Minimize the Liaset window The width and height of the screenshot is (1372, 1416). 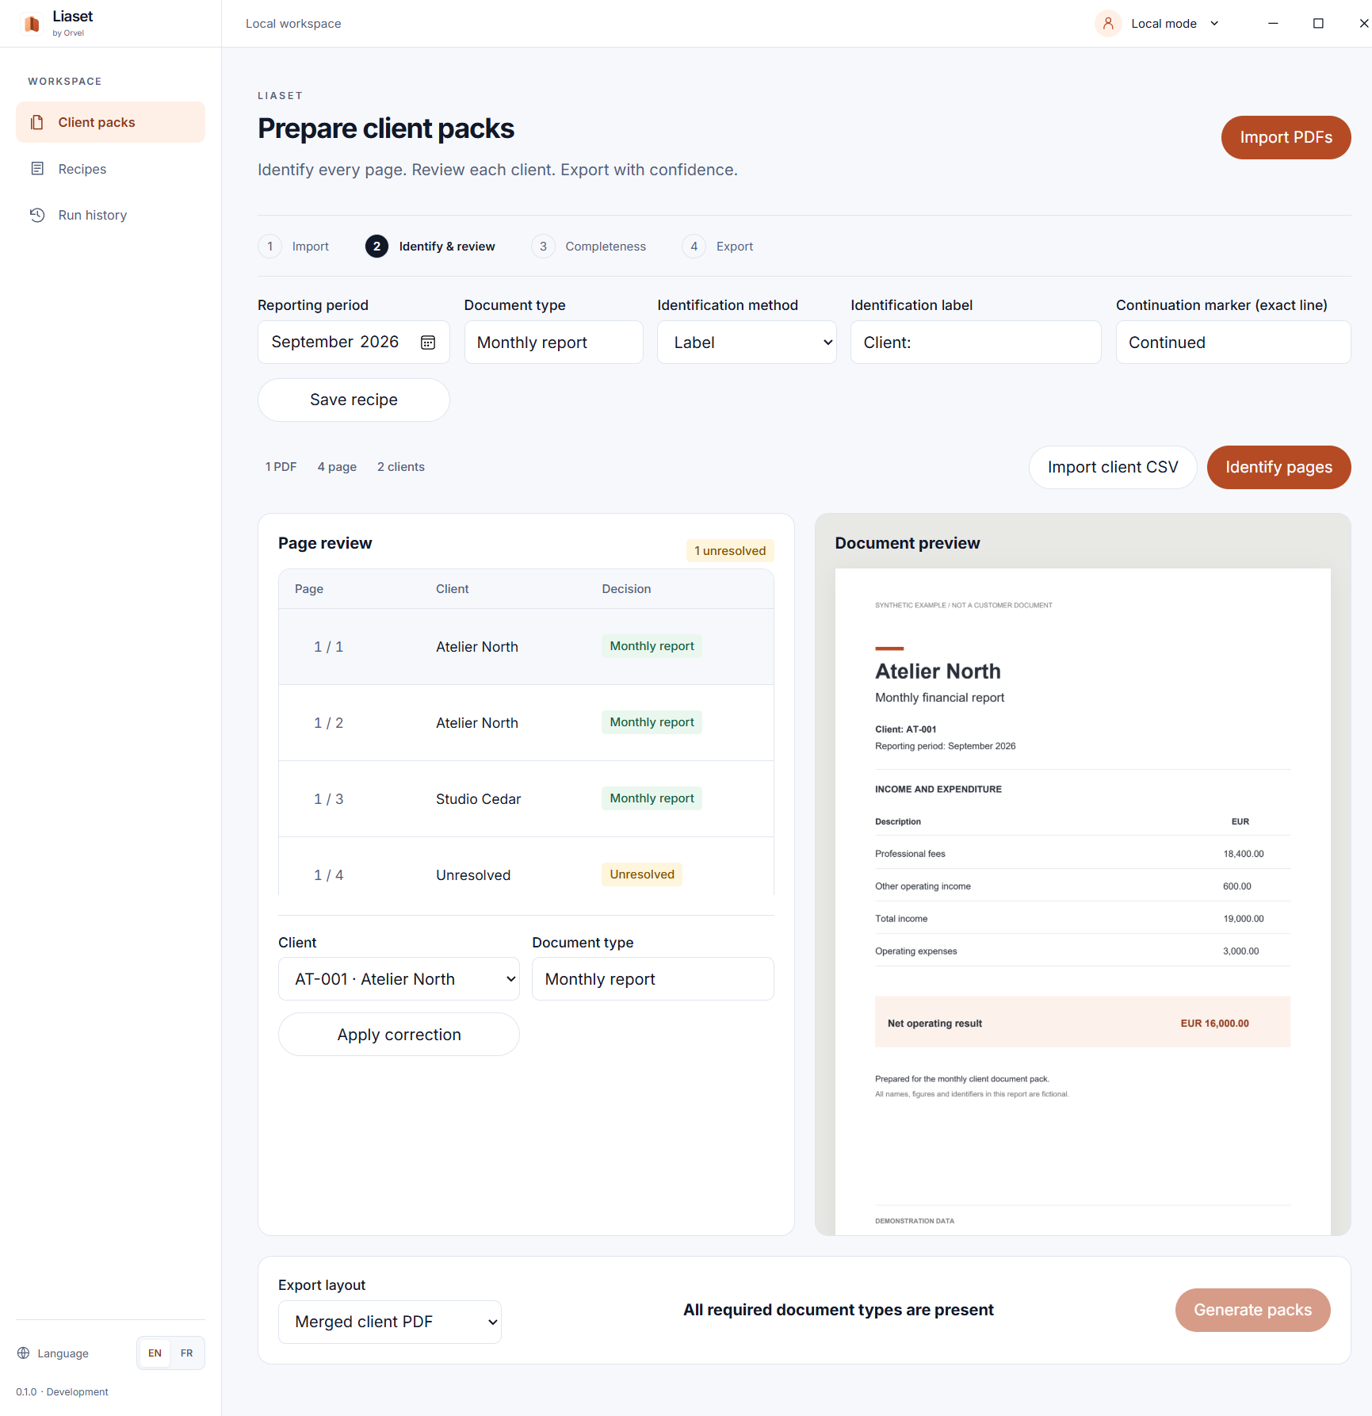pyautogui.click(x=1273, y=24)
